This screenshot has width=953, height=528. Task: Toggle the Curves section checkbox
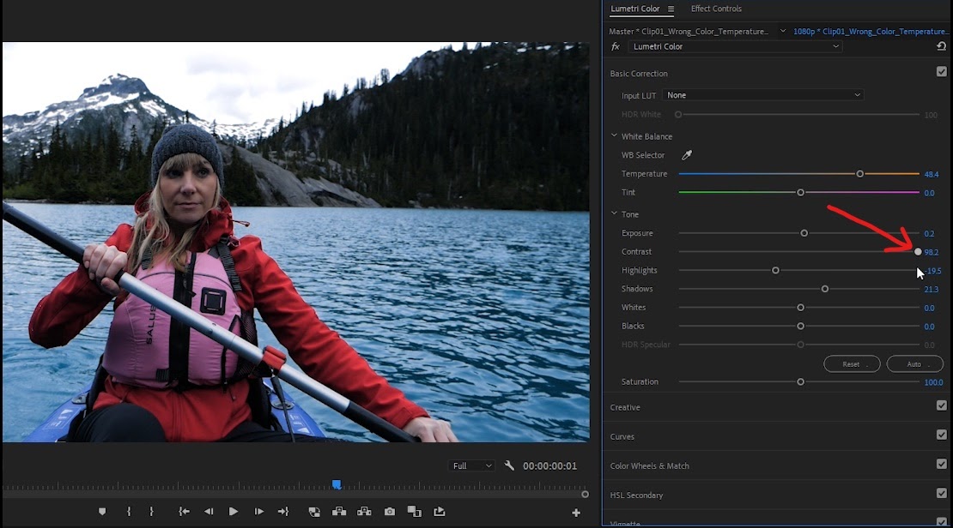(942, 435)
